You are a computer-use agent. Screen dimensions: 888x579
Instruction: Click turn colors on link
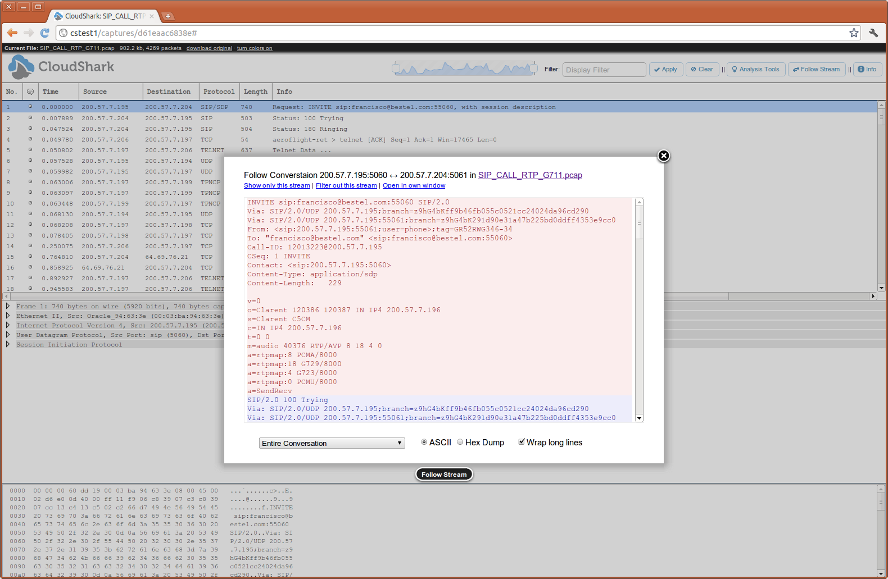255,48
